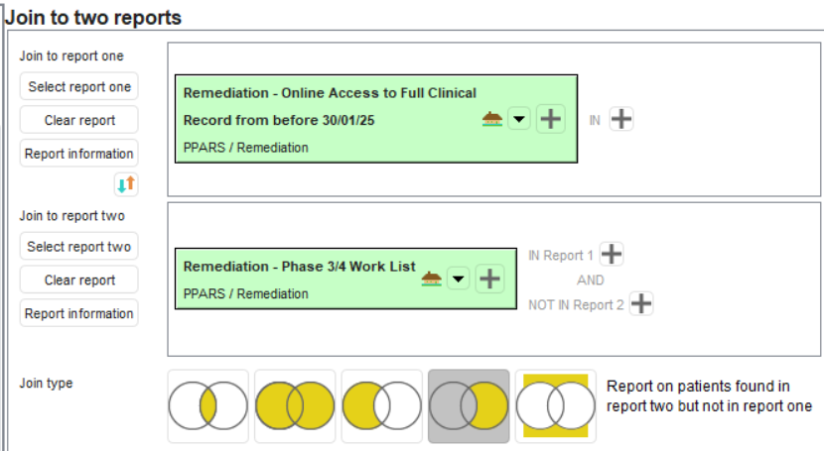Click plus icon on Online Access report
824x451 pixels.
point(550,120)
